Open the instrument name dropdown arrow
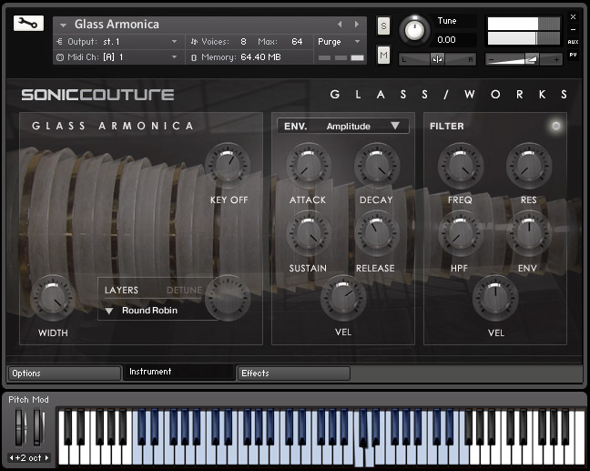Viewport: 590px width, 471px height. coord(63,25)
